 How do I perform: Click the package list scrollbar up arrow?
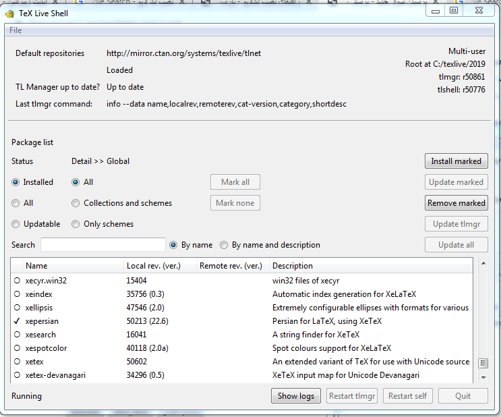(483, 263)
